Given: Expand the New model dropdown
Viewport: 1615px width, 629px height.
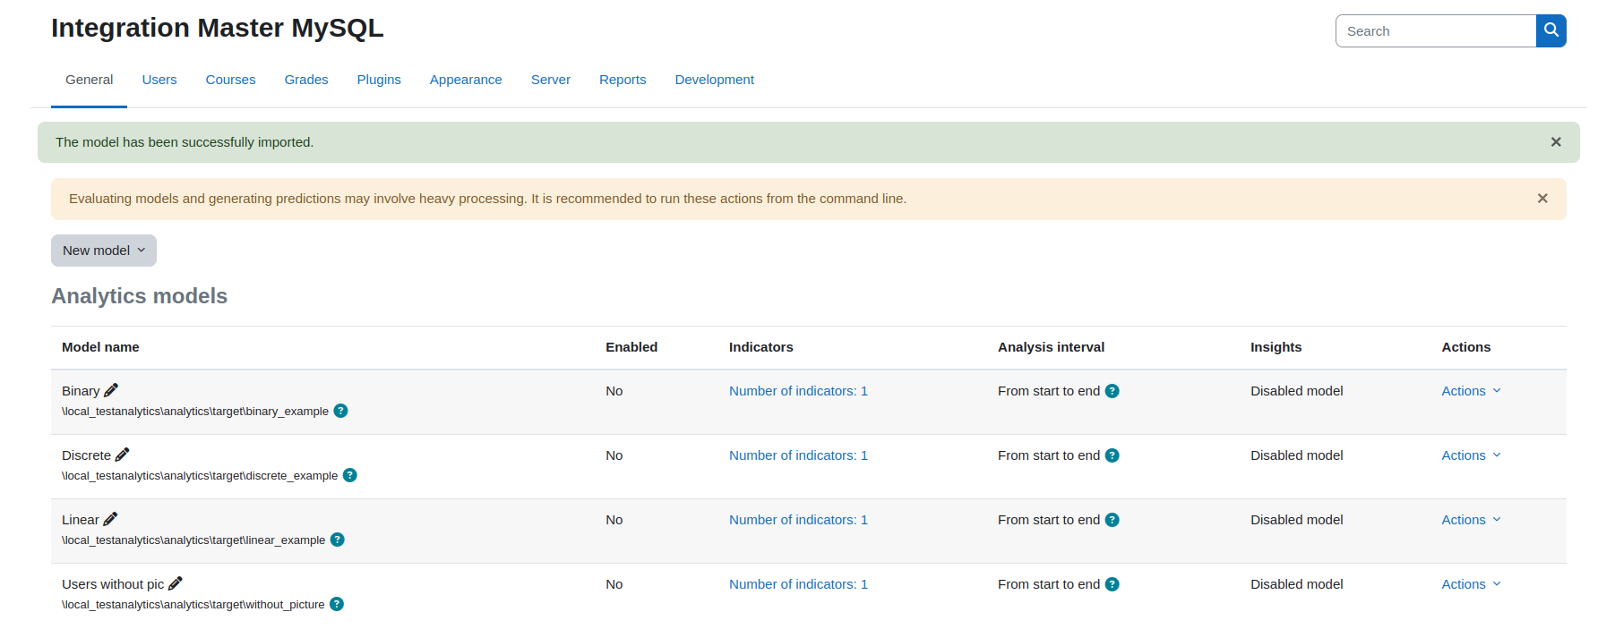Looking at the screenshot, I should point(104,251).
